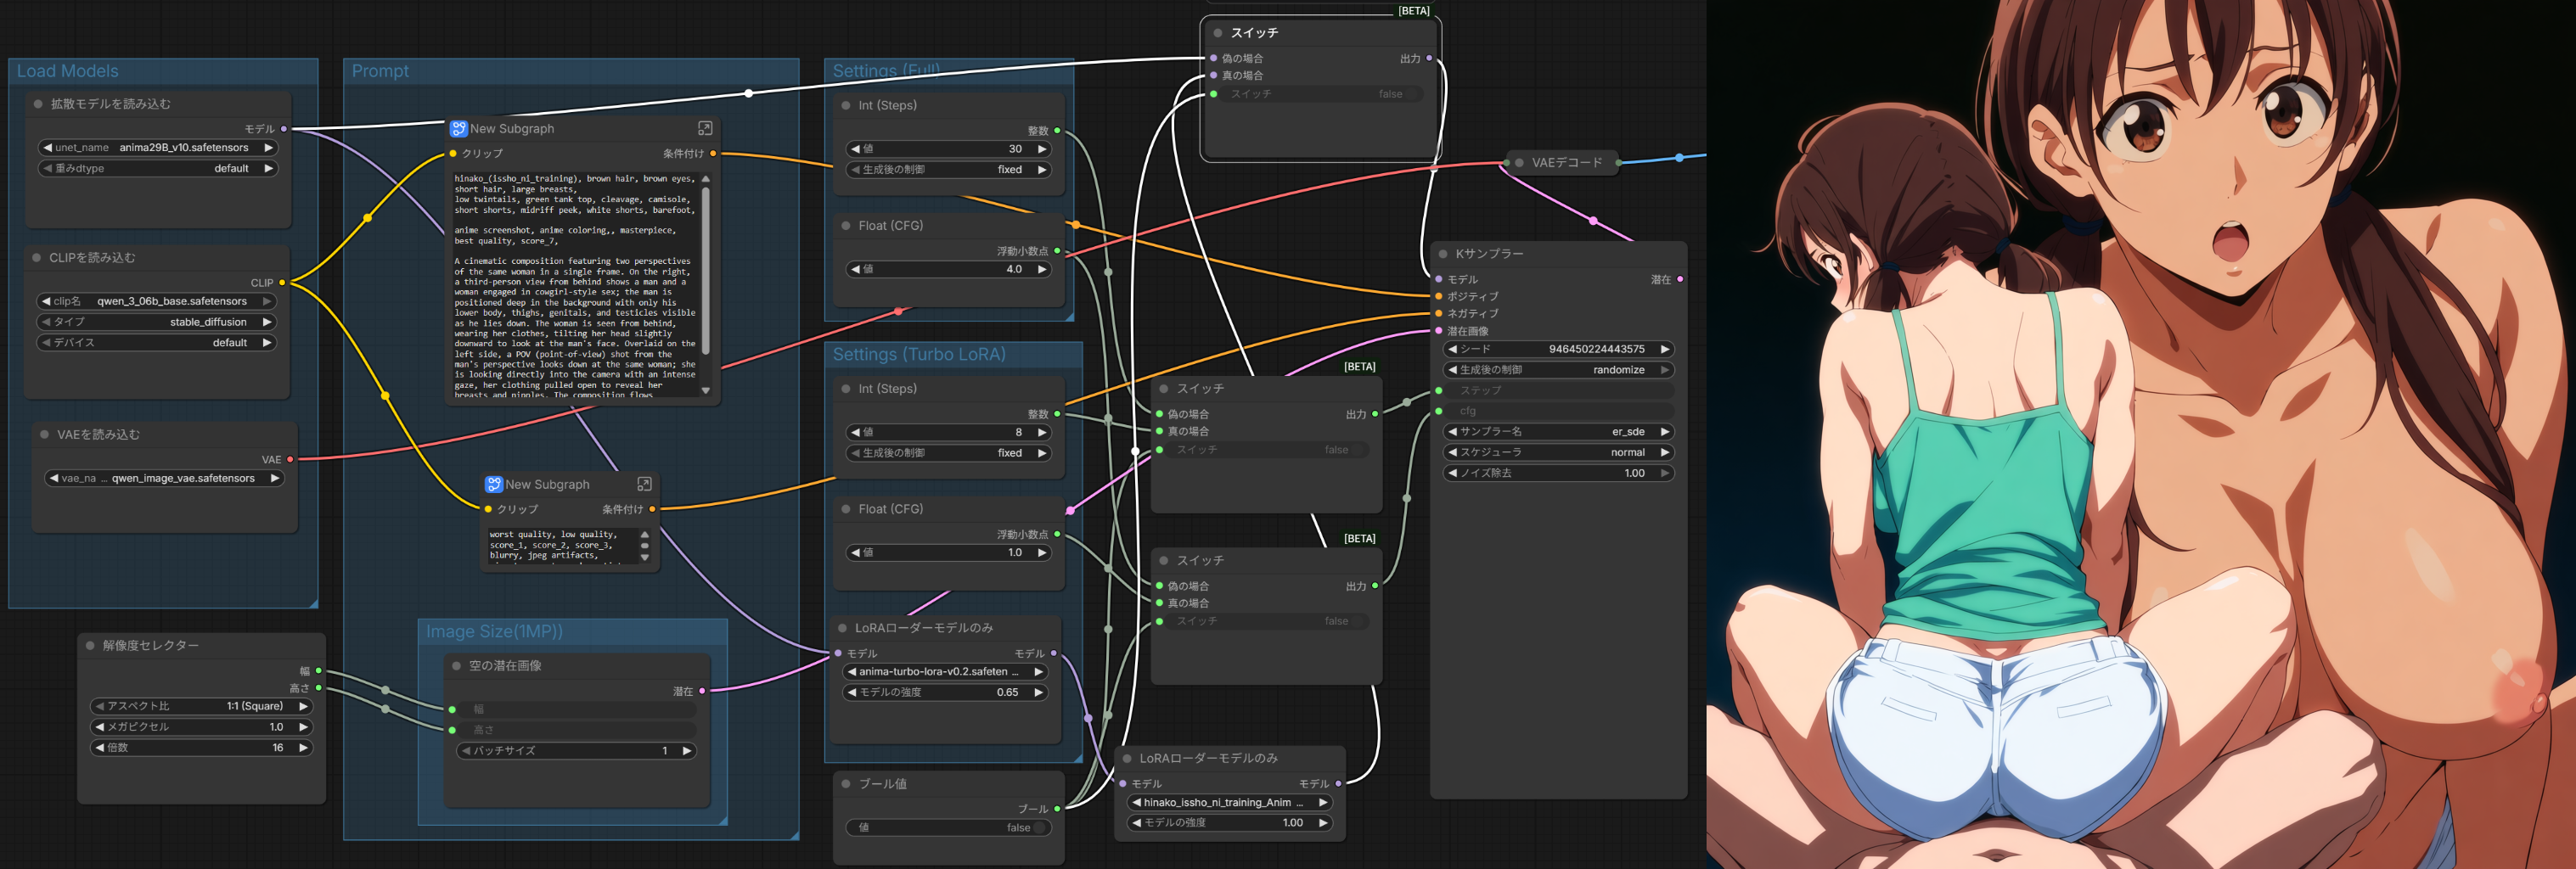Collapse Float (CFG) node in Settings (Full) group
Screen dimensions: 2576x869
[846, 226]
